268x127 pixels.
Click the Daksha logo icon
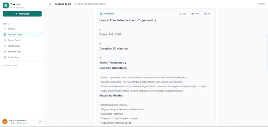pyautogui.click(x=6, y=5)
